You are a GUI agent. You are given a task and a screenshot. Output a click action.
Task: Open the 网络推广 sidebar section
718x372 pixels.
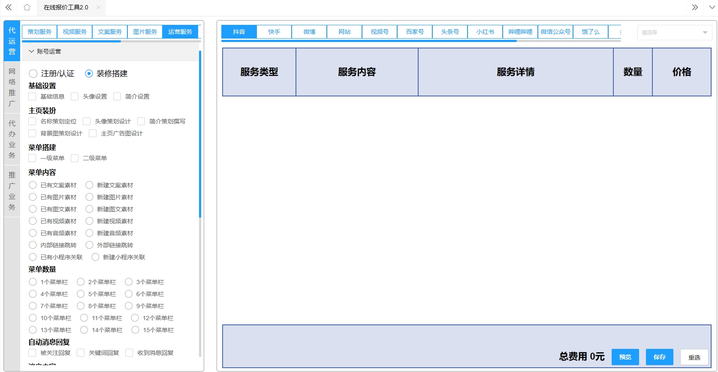(12, 87)
